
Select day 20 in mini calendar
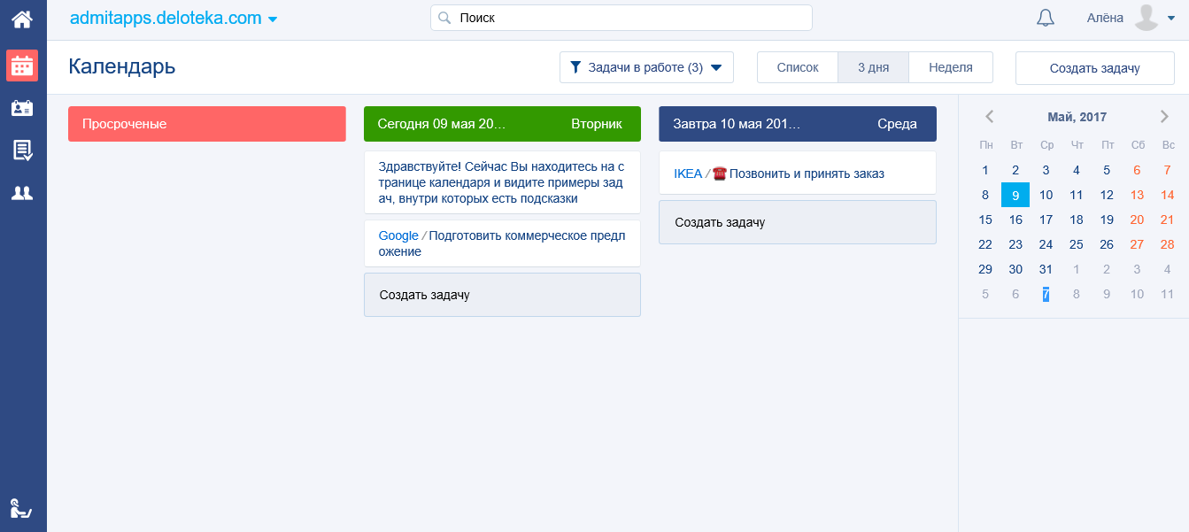click(1137, 220)
